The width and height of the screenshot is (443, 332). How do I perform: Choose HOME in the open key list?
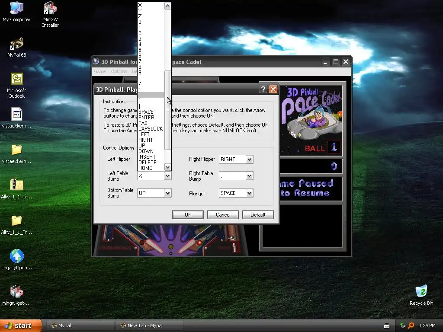(x=151, y=168)
